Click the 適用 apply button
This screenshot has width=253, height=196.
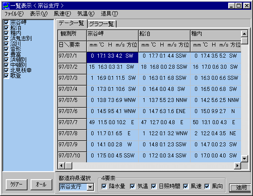tap(240, 188)
